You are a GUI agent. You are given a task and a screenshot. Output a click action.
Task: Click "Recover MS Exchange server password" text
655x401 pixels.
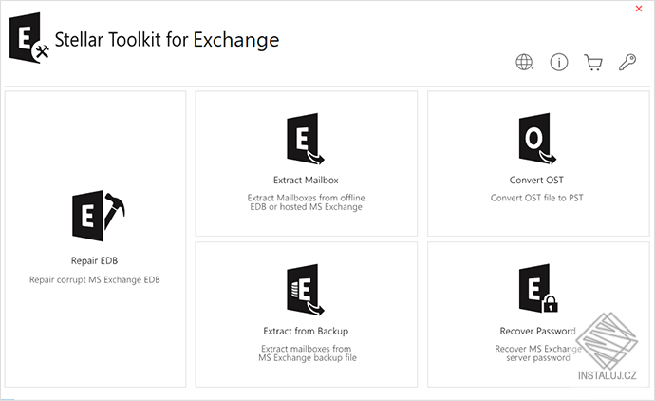click(538, 353)
